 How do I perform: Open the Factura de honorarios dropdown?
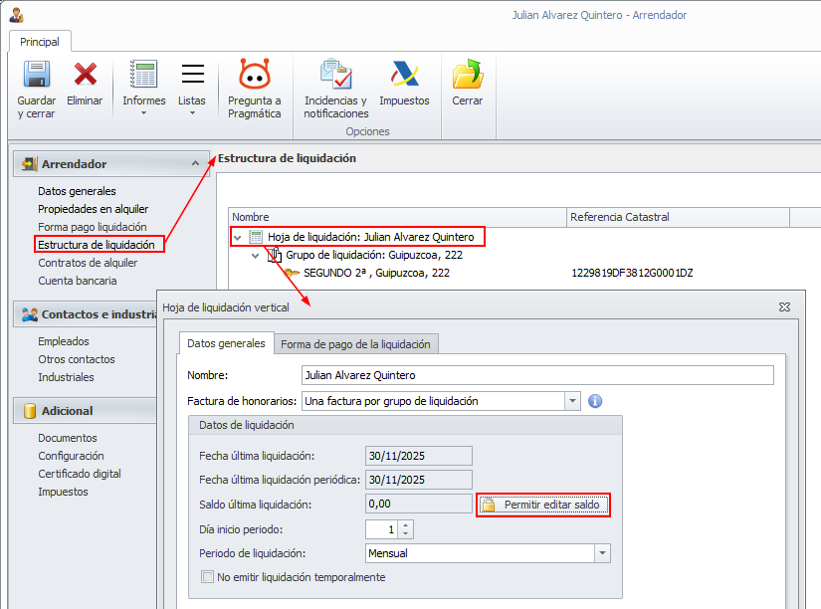point(573,401)
